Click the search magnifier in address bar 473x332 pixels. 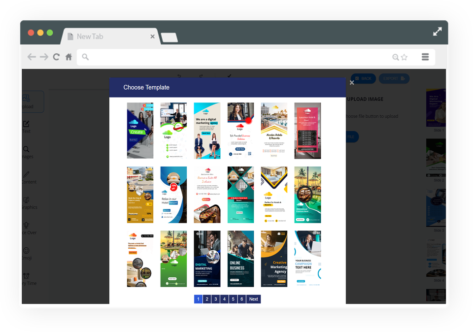click(x=85, y=57)
